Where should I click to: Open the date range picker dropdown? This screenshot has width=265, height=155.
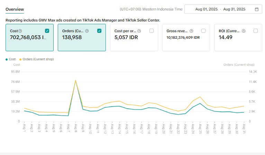click(223, 9)
